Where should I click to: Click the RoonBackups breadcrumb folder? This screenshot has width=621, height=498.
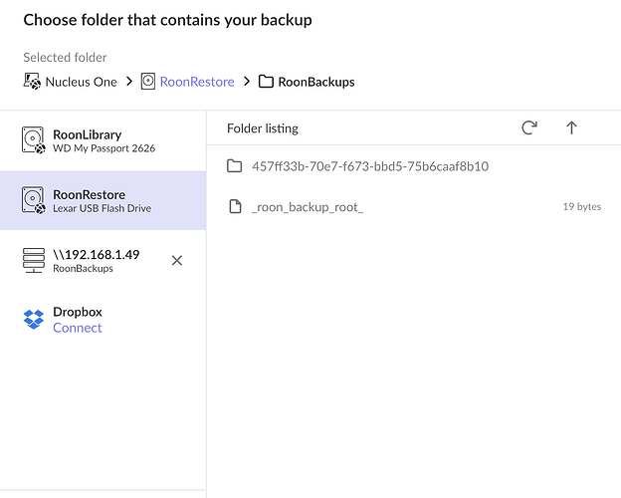tap(316, 82)
